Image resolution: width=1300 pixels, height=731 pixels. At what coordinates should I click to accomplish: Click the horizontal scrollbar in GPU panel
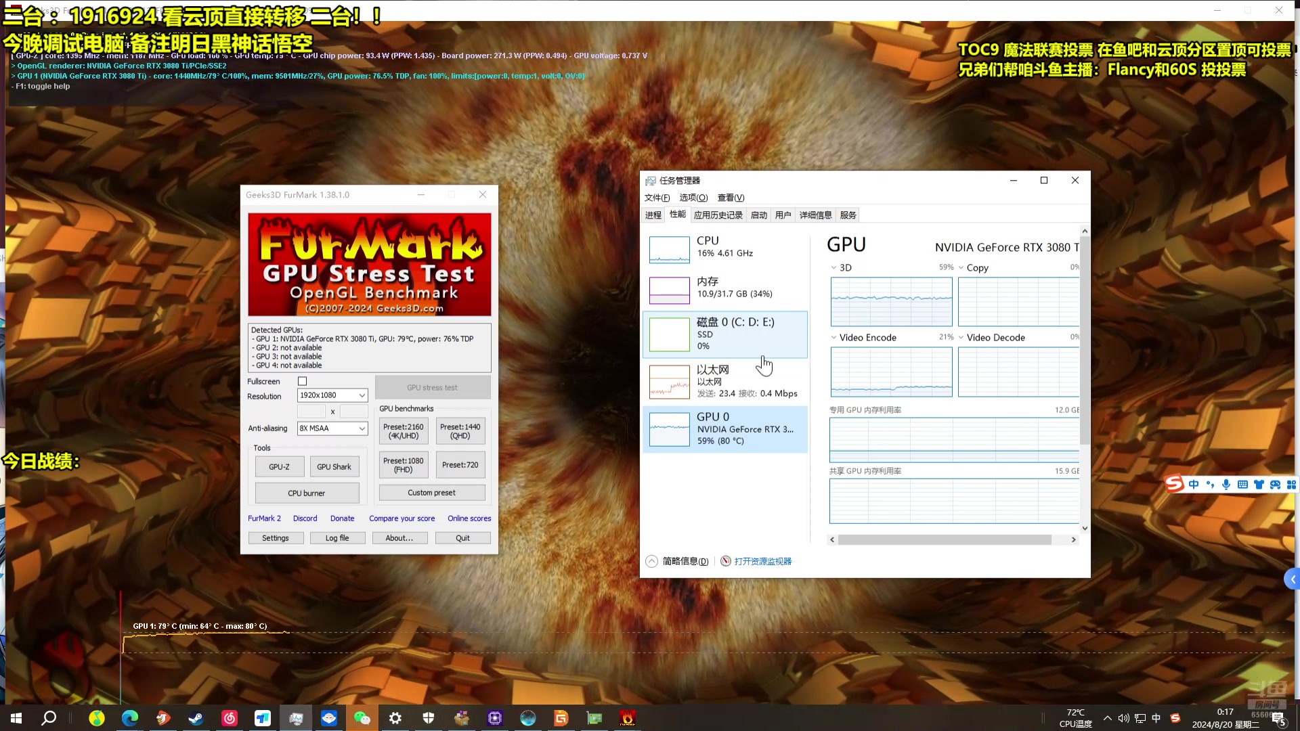click(x=945, y=539)
